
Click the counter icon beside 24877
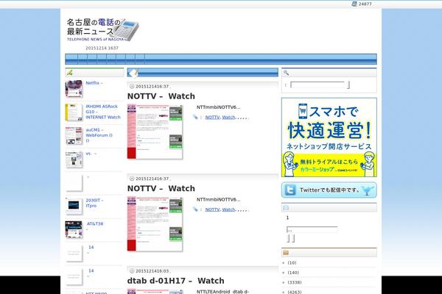[354, 4]
